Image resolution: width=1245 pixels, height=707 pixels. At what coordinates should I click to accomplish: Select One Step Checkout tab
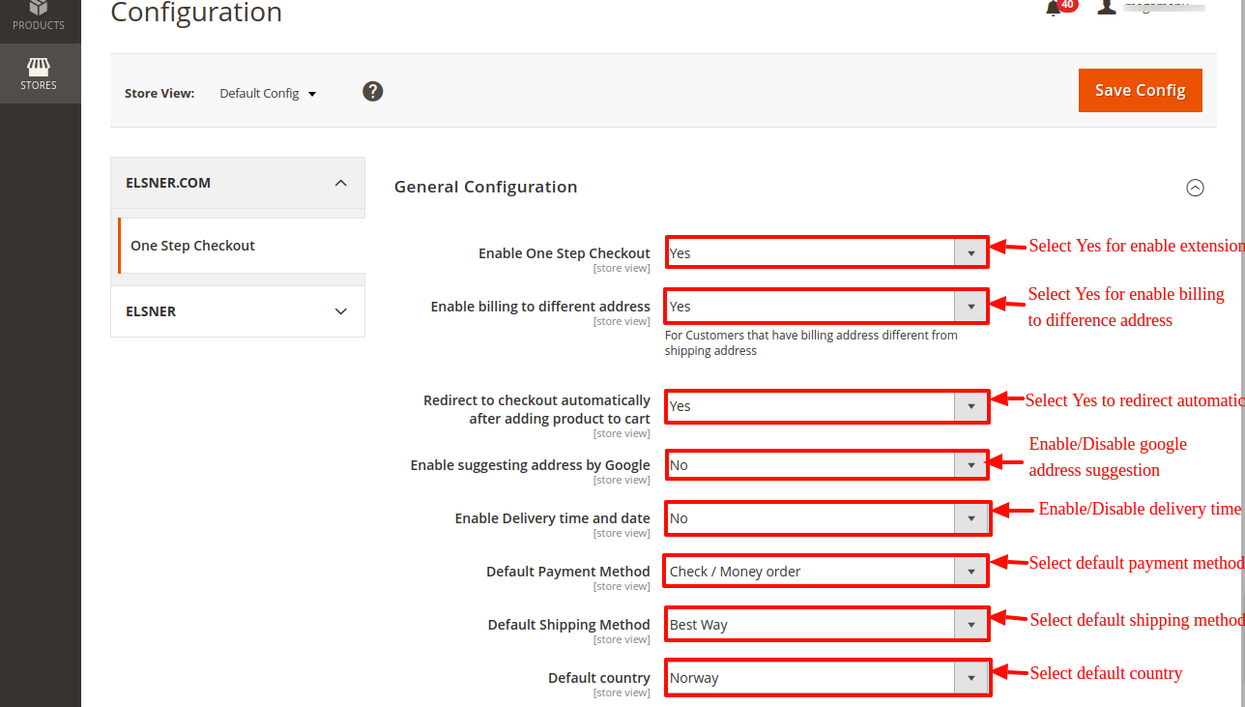coord(192,246)
